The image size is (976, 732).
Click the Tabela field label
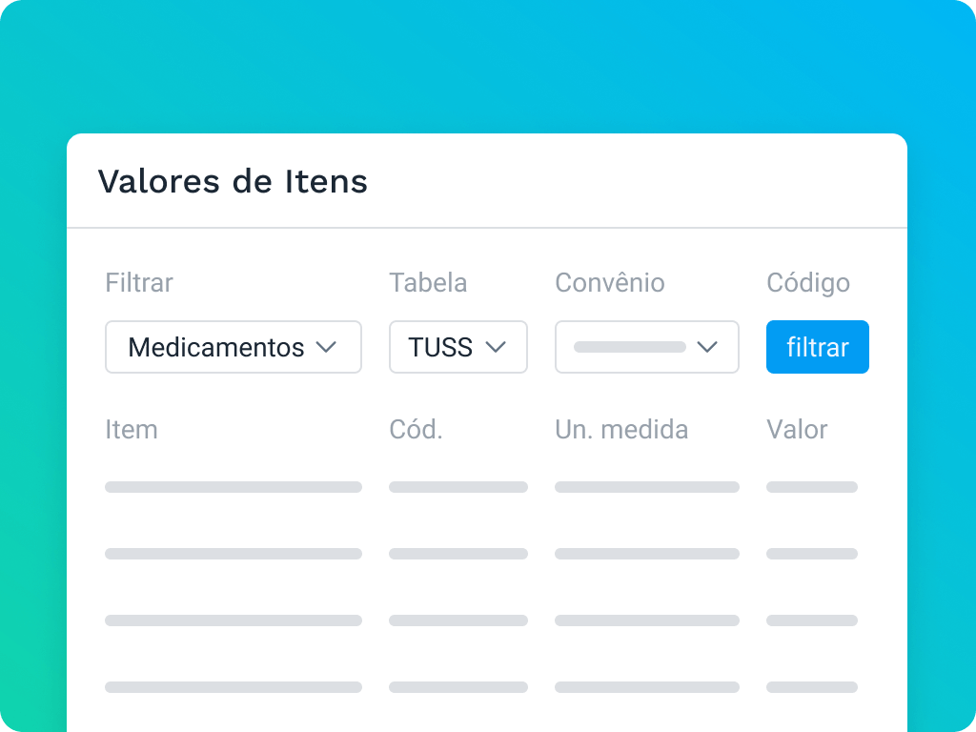(x=428, y=282)
